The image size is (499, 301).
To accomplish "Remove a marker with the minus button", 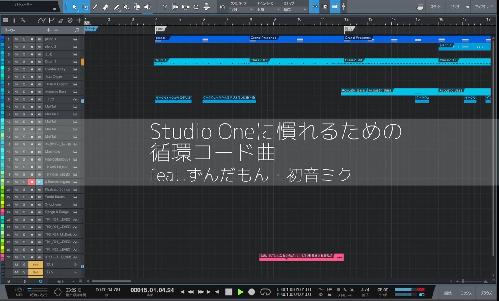I will pyautogui.click(x=56, y=30).
